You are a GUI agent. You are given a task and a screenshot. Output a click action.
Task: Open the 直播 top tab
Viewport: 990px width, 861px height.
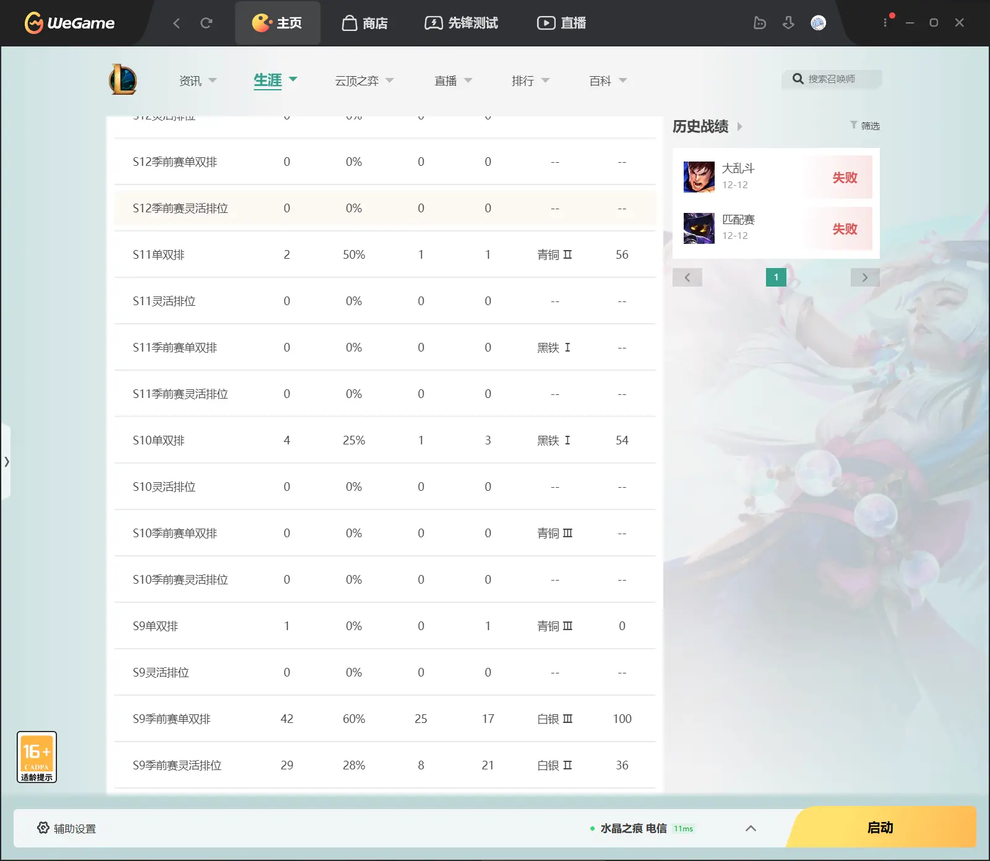click(x=561, y=23)
